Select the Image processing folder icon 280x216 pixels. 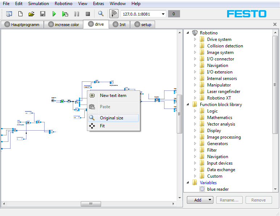(202, 137)
